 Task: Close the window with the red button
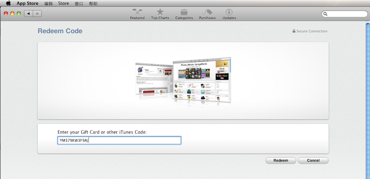coord(6,14)
